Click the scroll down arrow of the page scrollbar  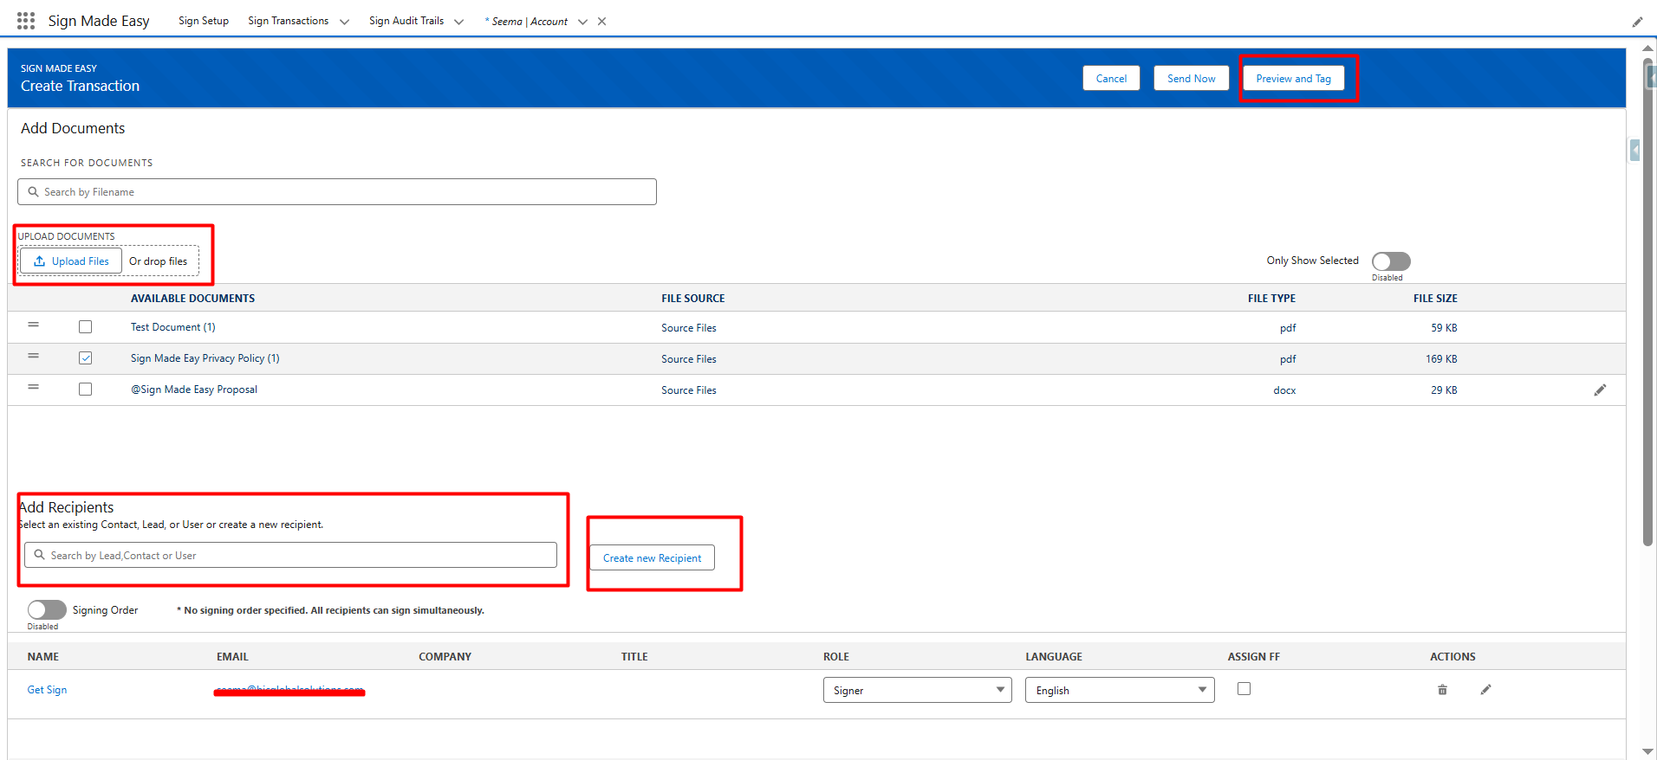click(1647, 751)
